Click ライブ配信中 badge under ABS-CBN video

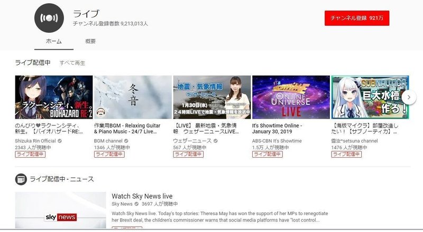(x=268, y=154)
